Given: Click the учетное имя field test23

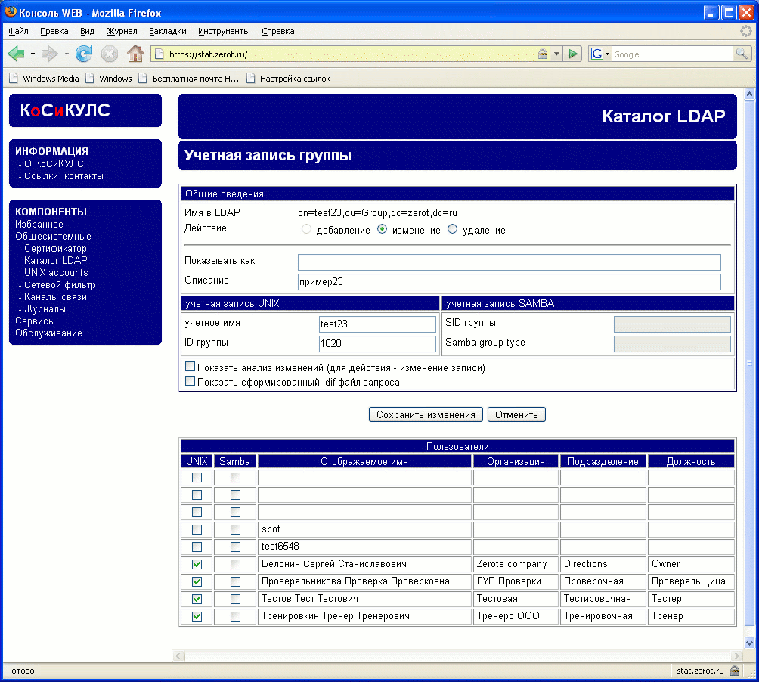Looking at the screenshot, I should click(377, 324).
